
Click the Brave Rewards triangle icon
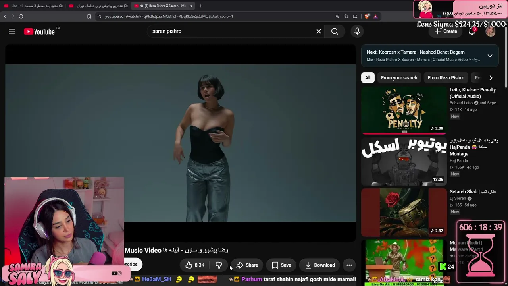375,16
